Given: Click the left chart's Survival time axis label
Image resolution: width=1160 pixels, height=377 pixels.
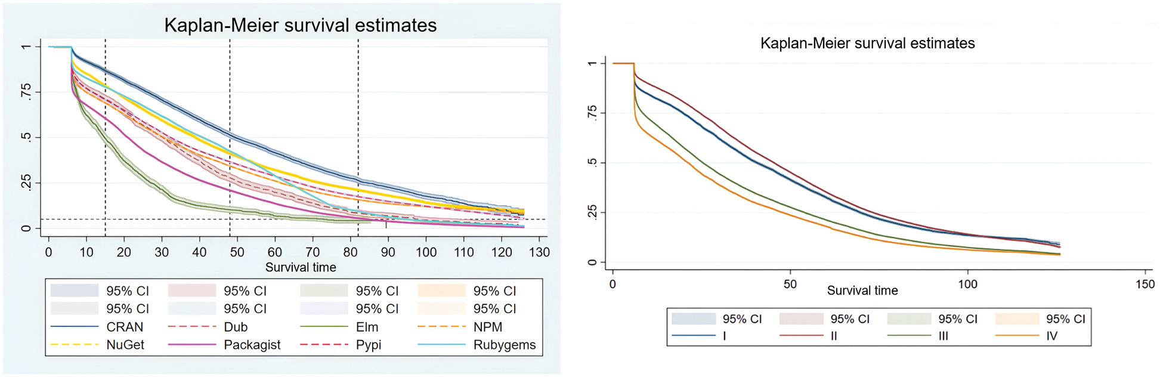Looking at the screenshot, I should pos(301,267).
